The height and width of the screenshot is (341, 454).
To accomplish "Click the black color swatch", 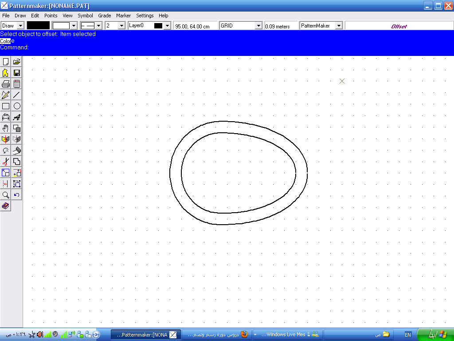I will (x=38, y=26).
